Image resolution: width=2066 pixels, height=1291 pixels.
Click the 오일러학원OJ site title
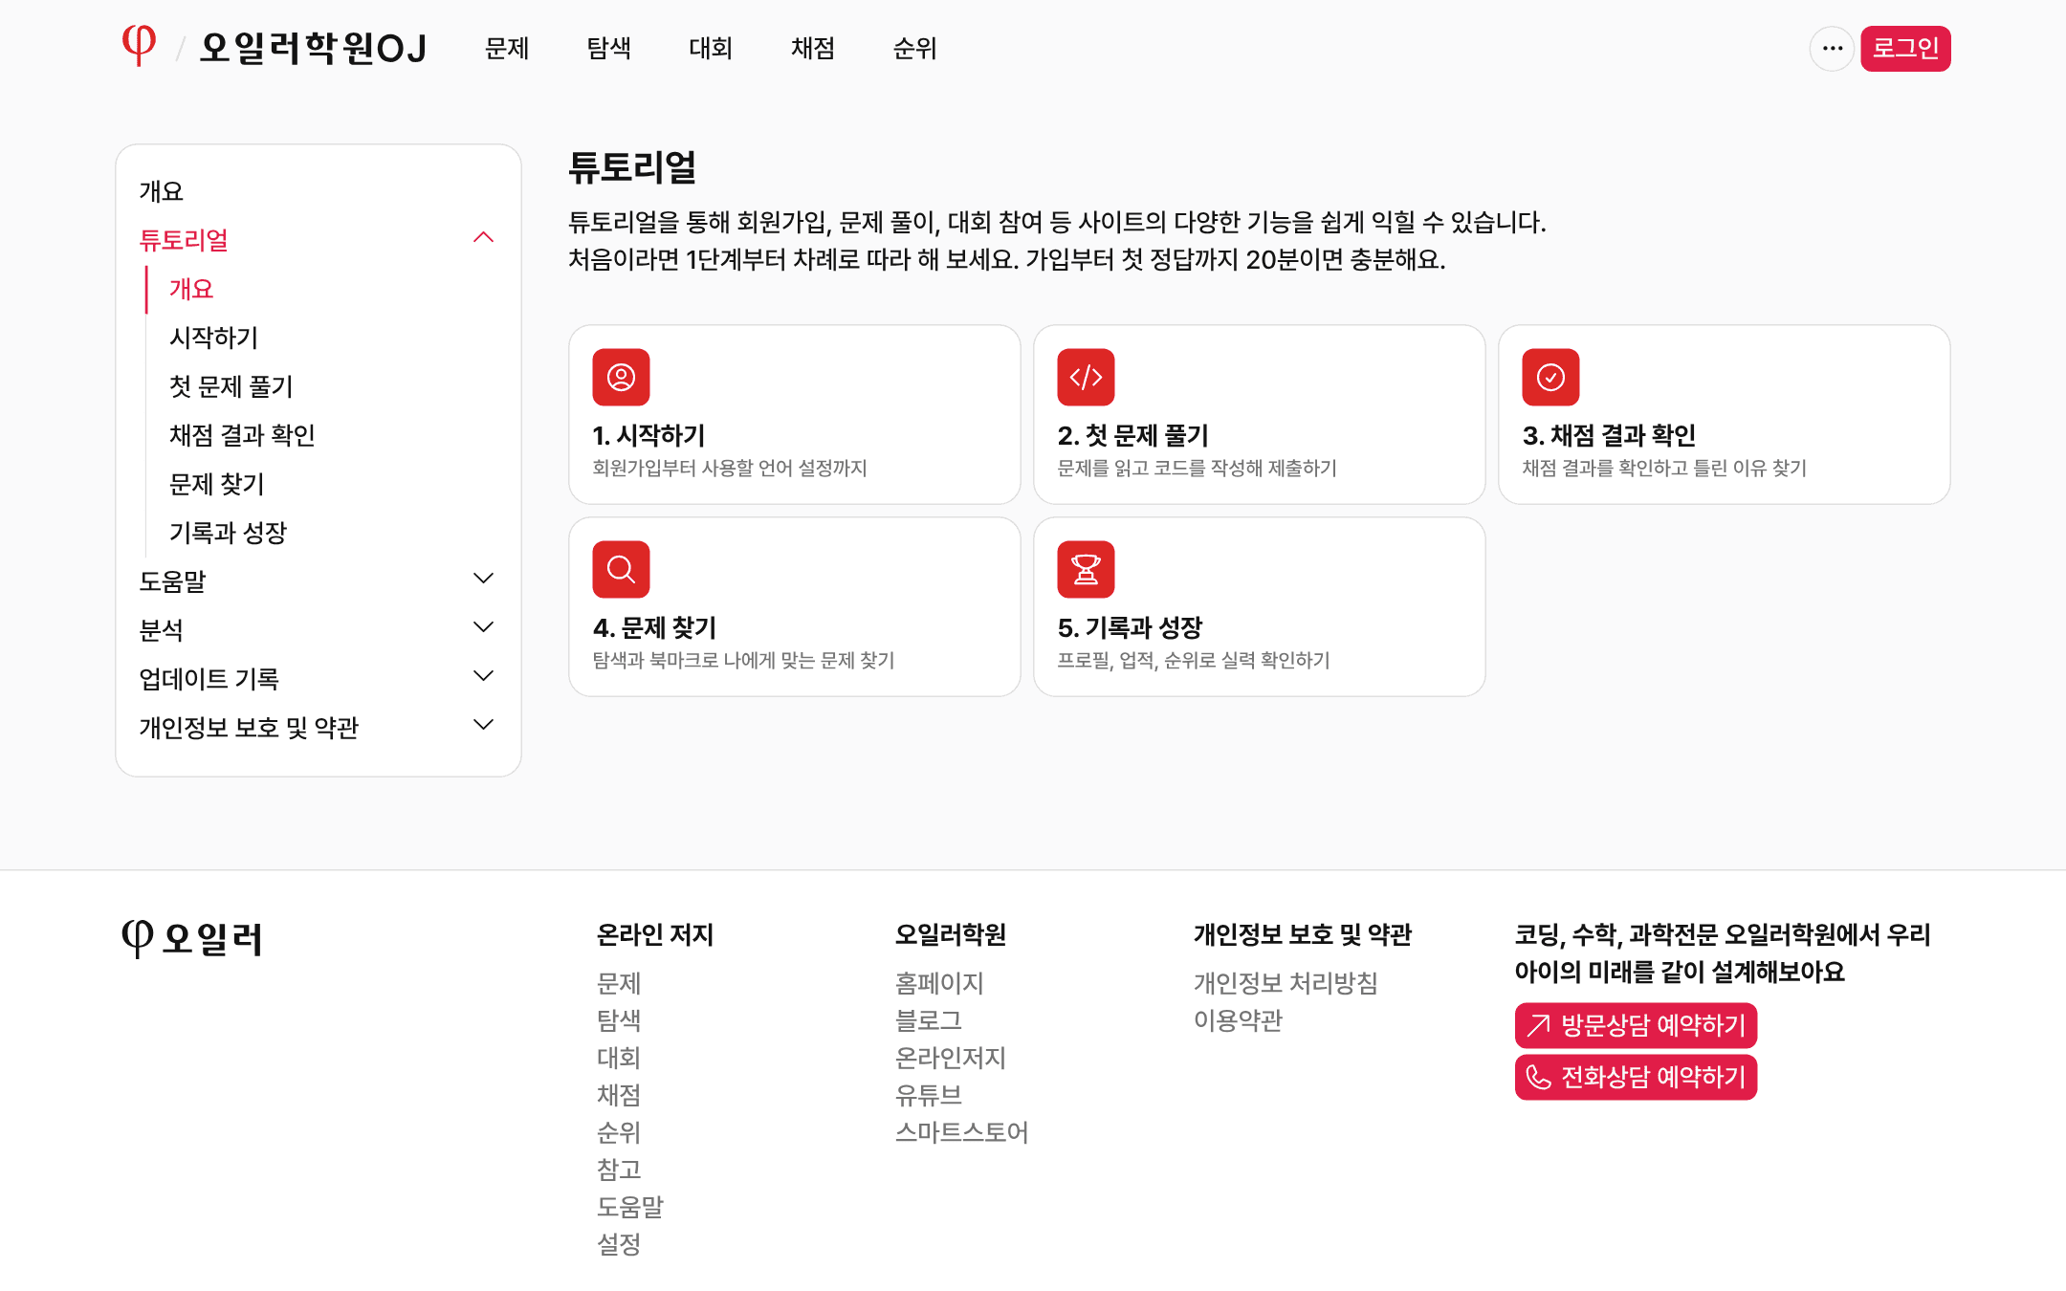pos(313,48)
